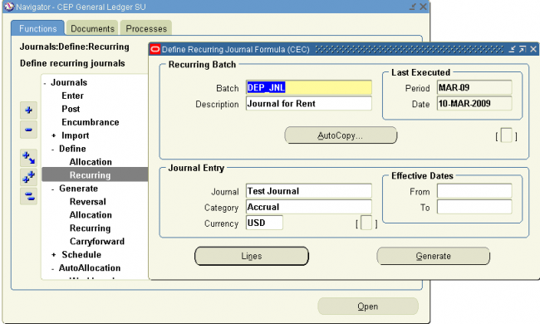
Task: Expand the Import tree node
Action: tap(53, 135)
